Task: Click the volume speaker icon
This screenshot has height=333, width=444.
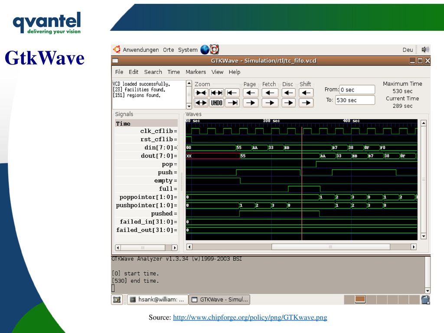Action: (425, 49)
